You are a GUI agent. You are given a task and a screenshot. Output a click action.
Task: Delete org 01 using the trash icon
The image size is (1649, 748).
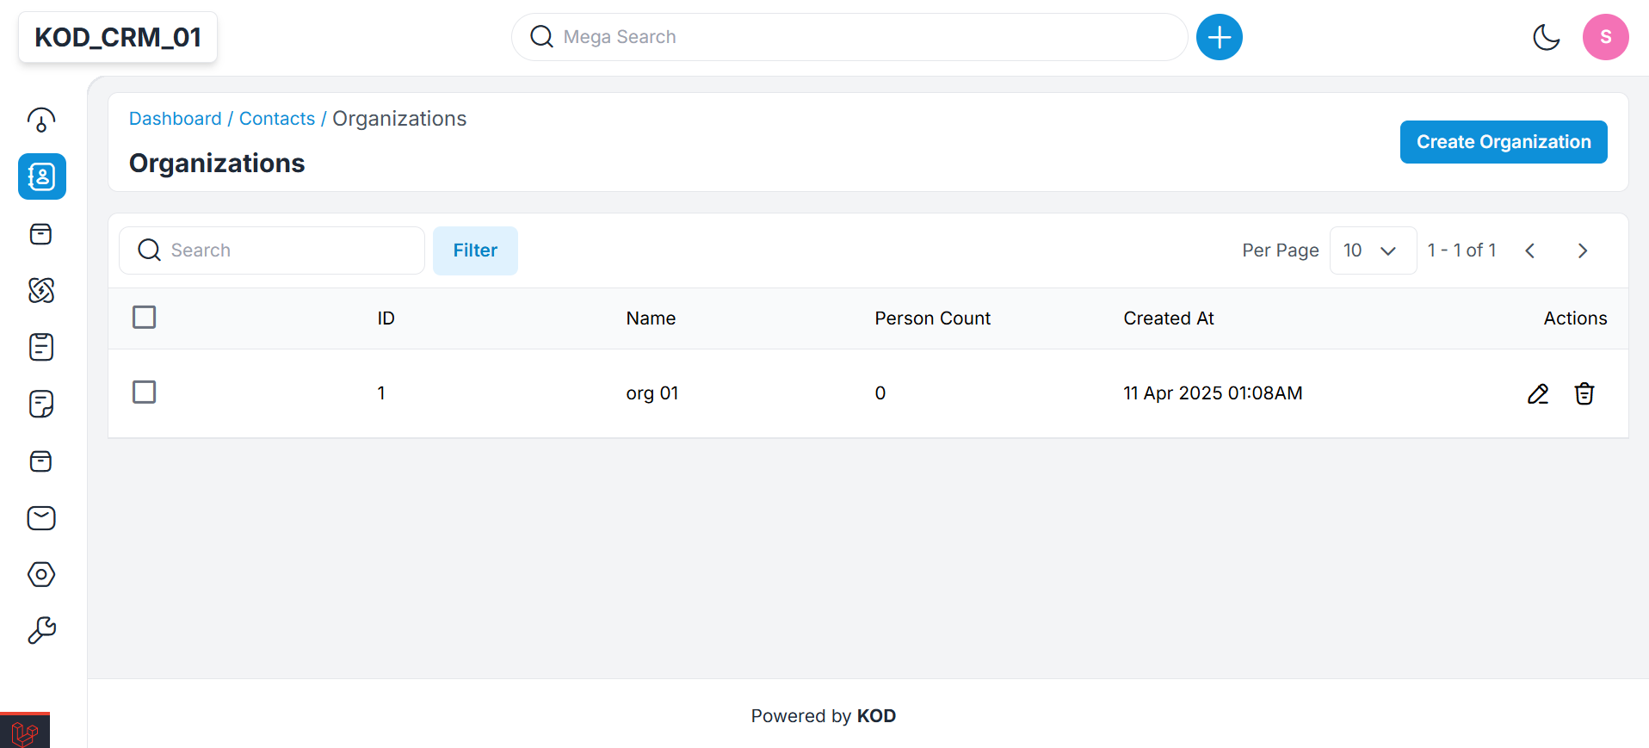click(x=1584, y=393)
